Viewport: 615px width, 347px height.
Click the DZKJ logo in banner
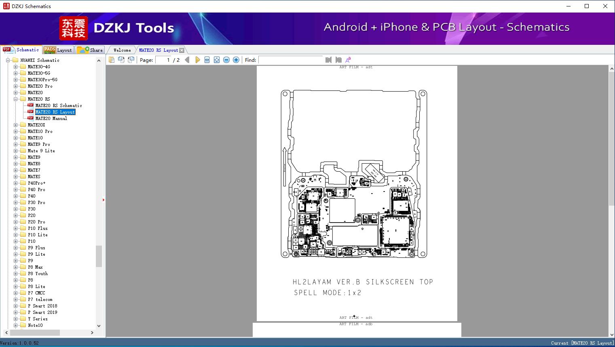click(x=73, y=28)
